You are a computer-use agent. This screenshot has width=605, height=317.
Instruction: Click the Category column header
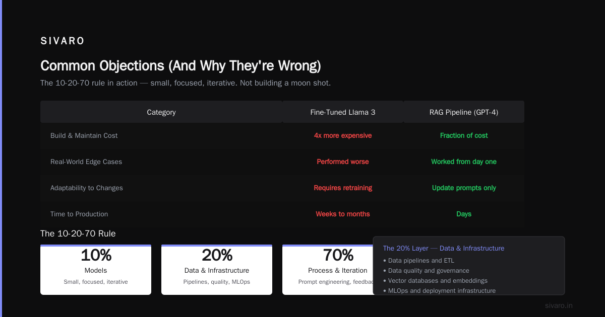point(161,112)
